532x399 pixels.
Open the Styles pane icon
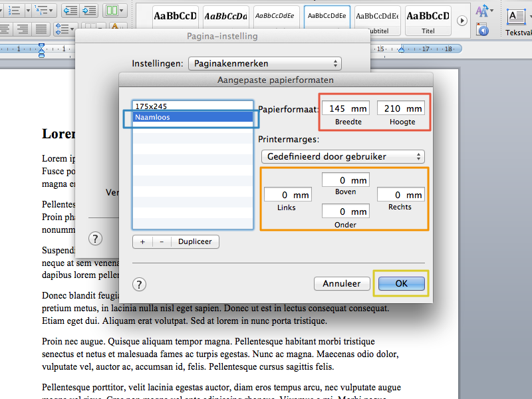482,29
